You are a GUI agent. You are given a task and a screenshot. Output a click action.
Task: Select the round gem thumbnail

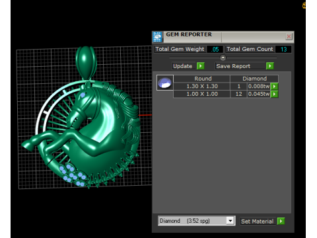tap(165, 83)
